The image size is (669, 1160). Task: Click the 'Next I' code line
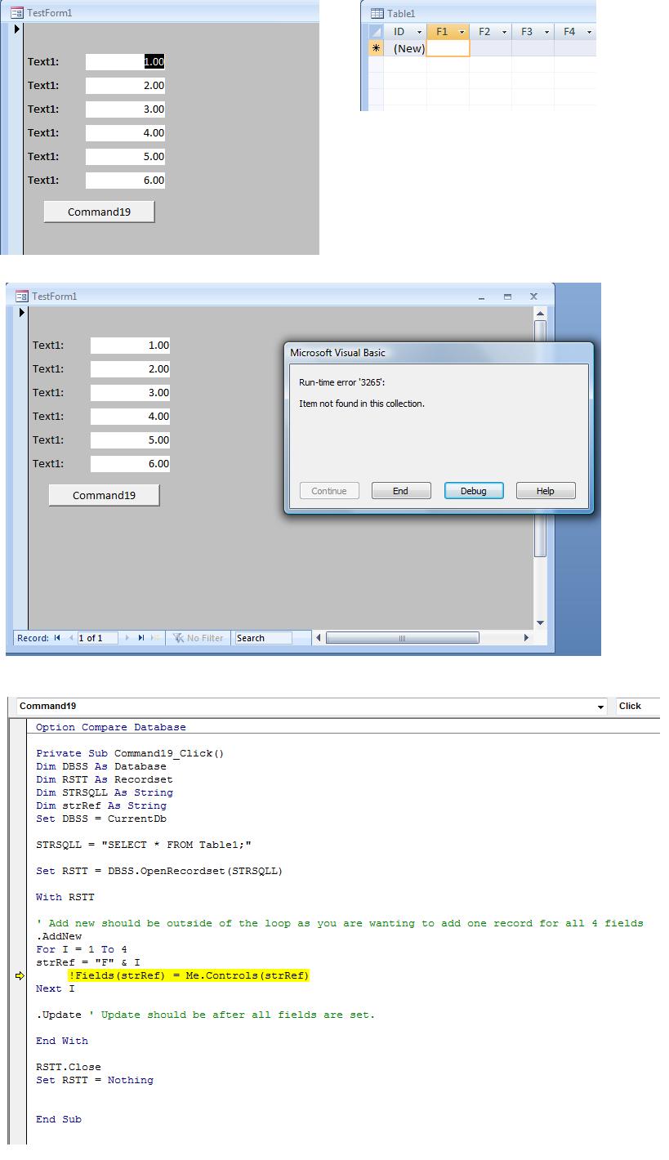(56, 988)
